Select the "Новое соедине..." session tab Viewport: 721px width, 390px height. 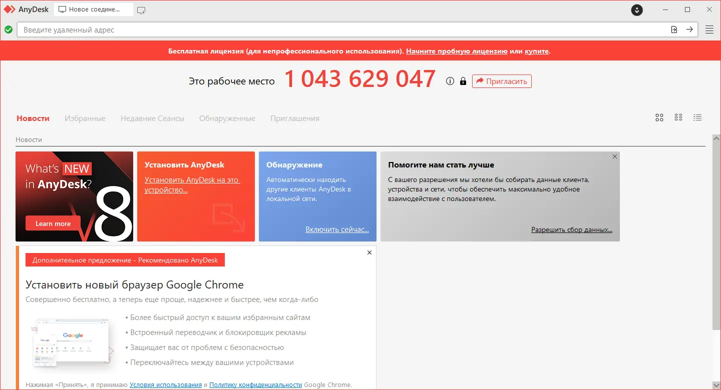click(94, 9)
